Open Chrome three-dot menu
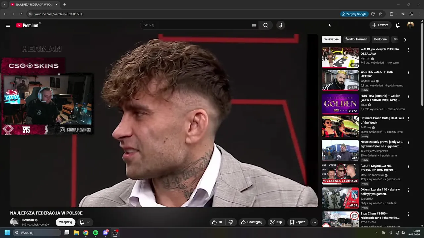The height and width of the screenshot is (238, 424). click(419, 14)
